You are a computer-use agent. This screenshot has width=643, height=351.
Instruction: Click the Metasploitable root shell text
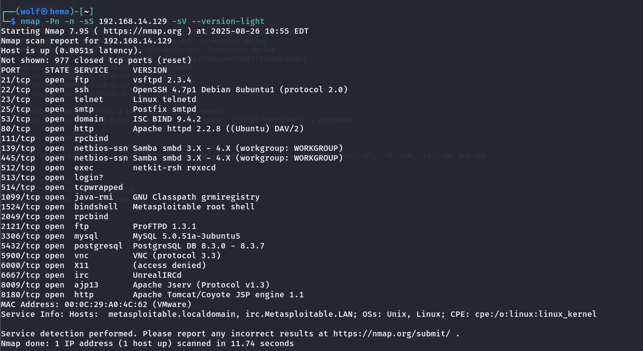pyautogui.click(x=193, y=207)
